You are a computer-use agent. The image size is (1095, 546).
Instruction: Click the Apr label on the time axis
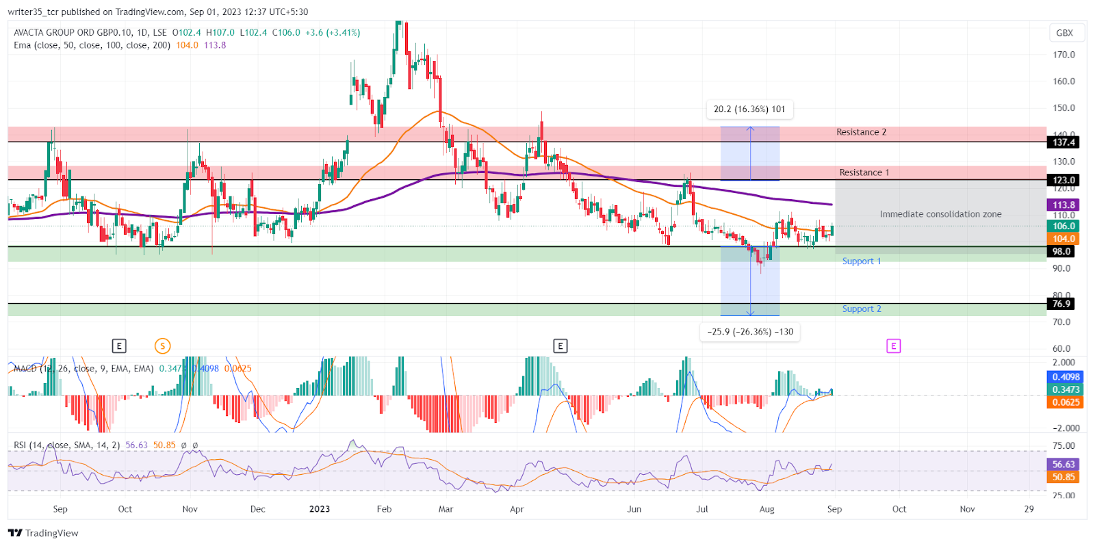[517, 509]
